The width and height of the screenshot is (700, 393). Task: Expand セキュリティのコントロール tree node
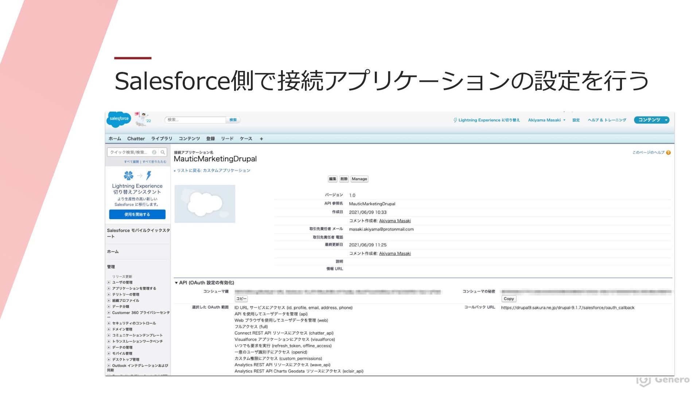coord(109,323)
